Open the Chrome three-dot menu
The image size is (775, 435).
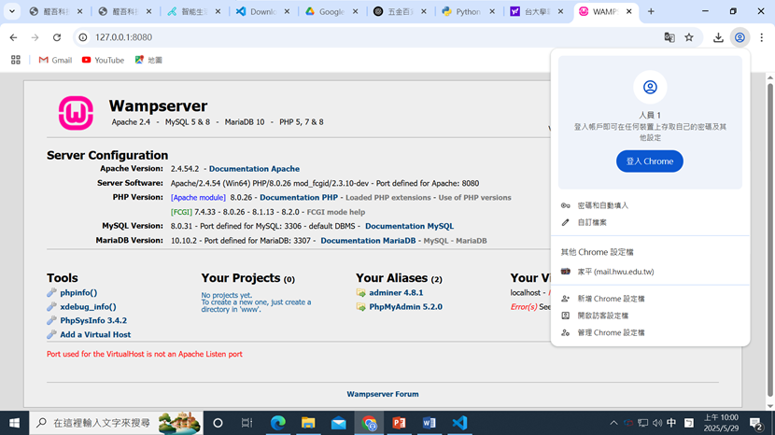click(762, 37)
